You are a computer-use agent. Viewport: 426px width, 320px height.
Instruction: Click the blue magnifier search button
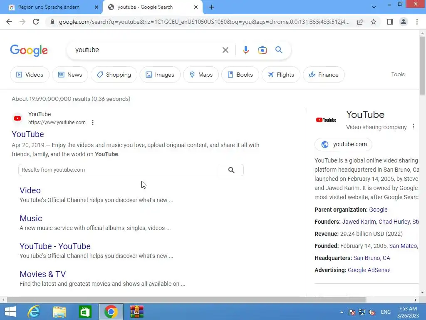(x=279, y=50)
